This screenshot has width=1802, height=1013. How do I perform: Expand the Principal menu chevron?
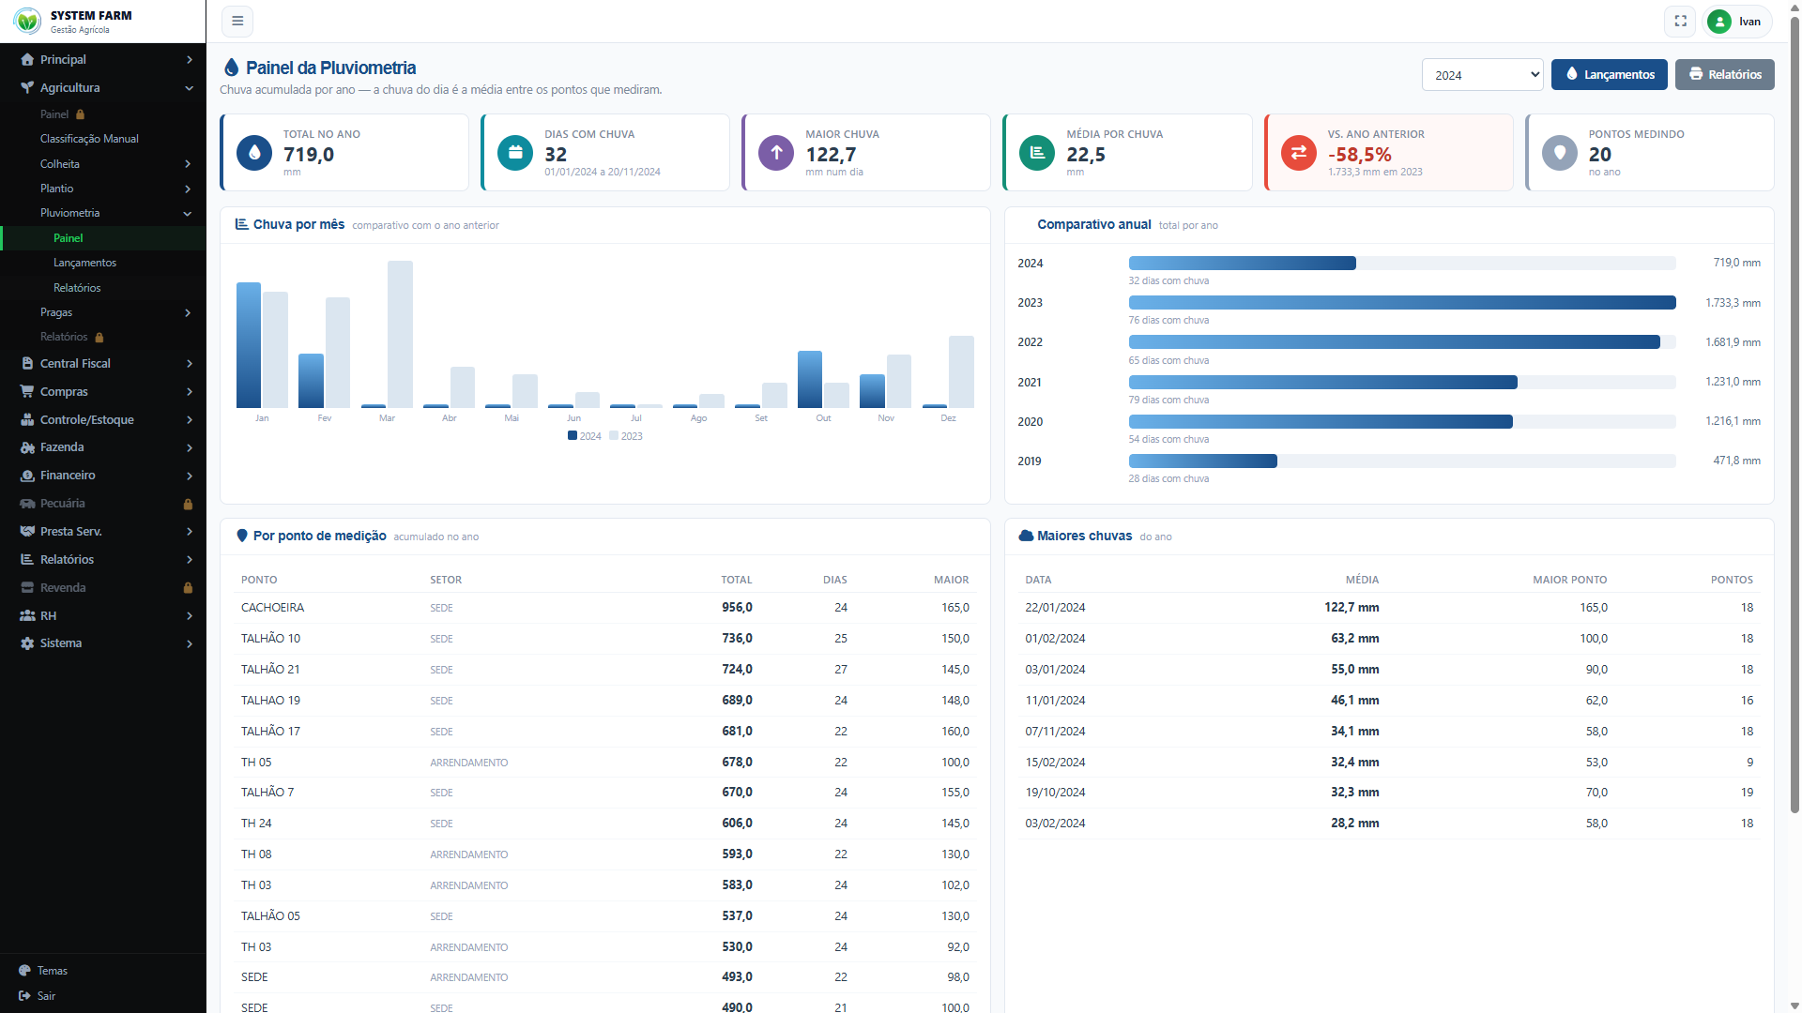tap(190, 60)
